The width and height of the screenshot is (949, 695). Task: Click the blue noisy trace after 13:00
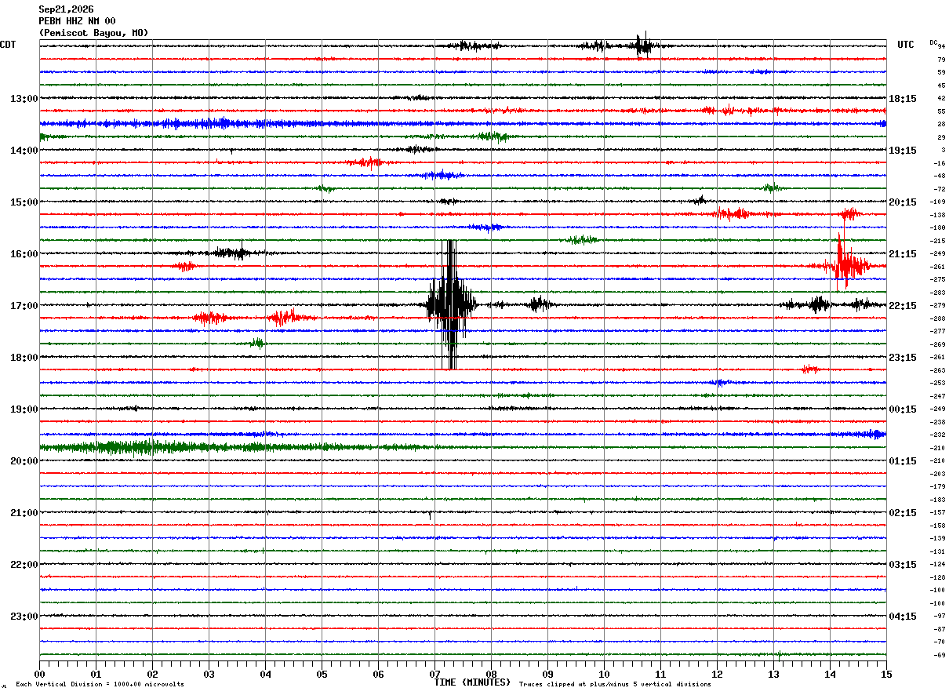[x=463, y=123]
